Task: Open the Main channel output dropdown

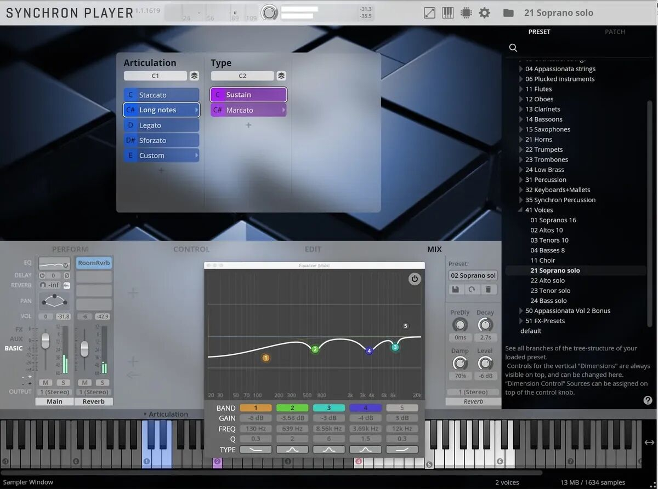Action: 54,392
